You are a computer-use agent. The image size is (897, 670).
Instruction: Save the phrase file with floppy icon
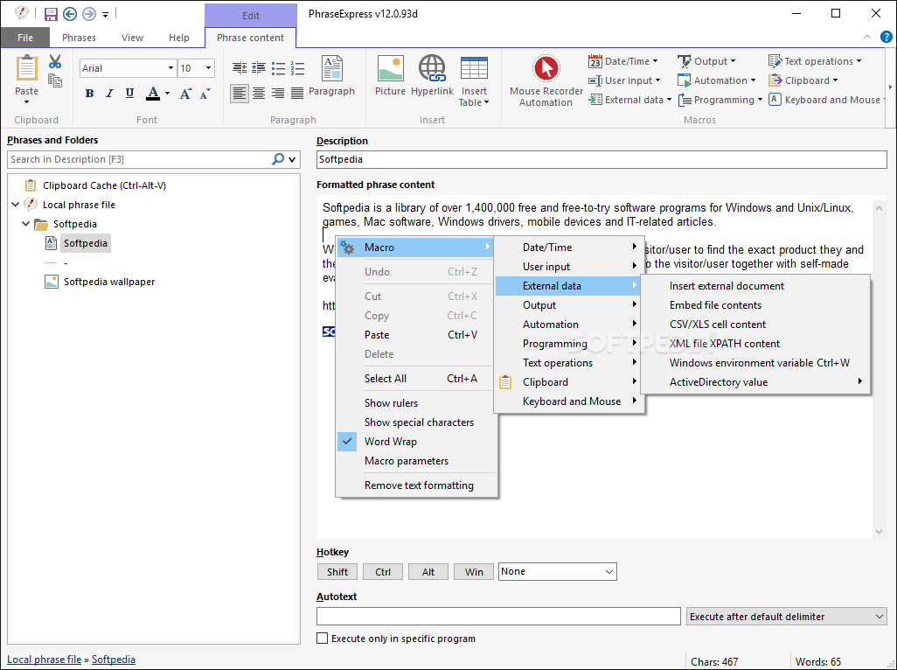click(51, 14)
